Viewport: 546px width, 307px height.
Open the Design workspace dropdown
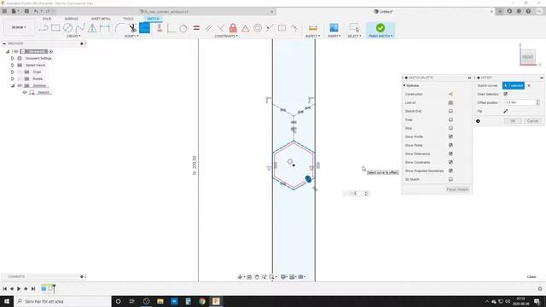point(19,27)
